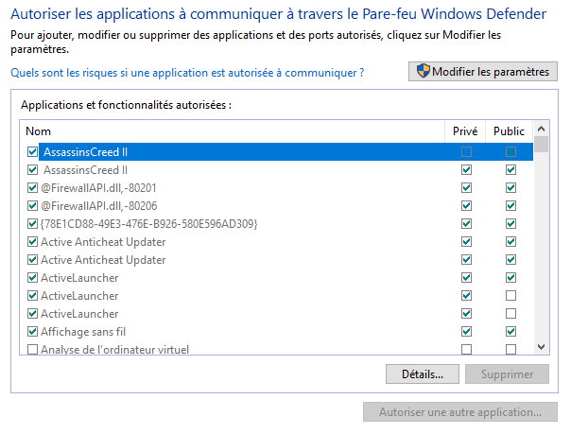Untick the Affichage sans fil name checkbox

(x=33, y=332)
